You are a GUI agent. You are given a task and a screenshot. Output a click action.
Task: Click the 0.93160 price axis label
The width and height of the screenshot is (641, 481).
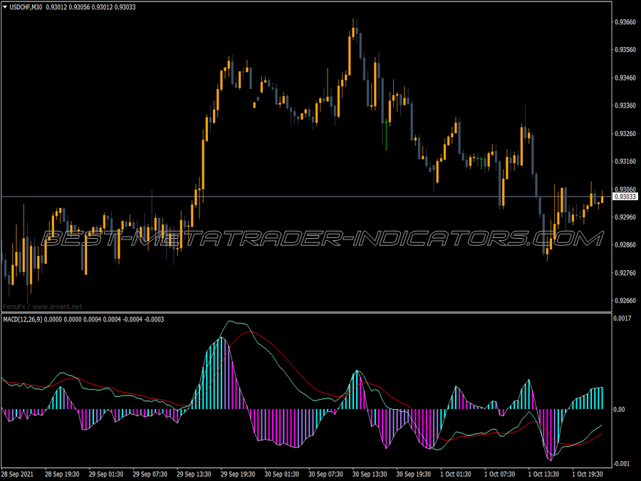(625, 162)
